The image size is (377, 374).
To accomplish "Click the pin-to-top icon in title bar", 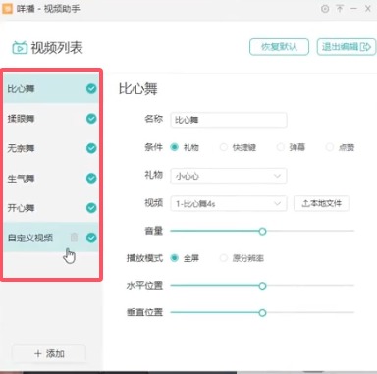I will [340, 9].
